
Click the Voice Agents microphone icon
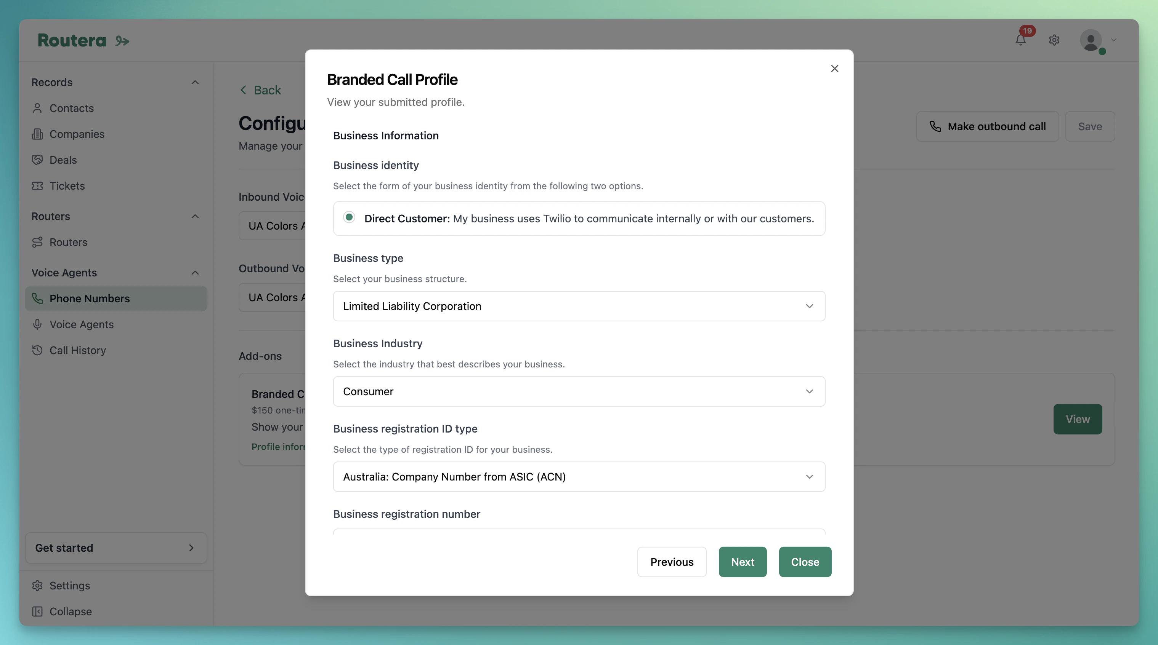(37, 324)
